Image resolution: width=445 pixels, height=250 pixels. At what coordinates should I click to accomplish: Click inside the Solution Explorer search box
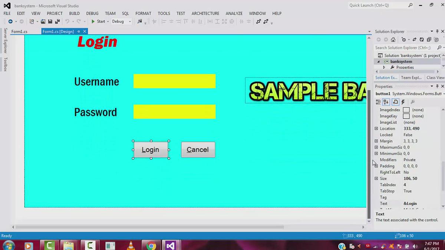(x=404, y=47)
